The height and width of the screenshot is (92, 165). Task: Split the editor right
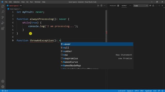coord(101,6)
